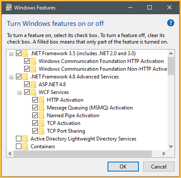The height and width of the screenshot is (178, 181).
Task: Uncheck Message Queuing (MSMQ) Activation checkbox
Action: tap(35, 108)
